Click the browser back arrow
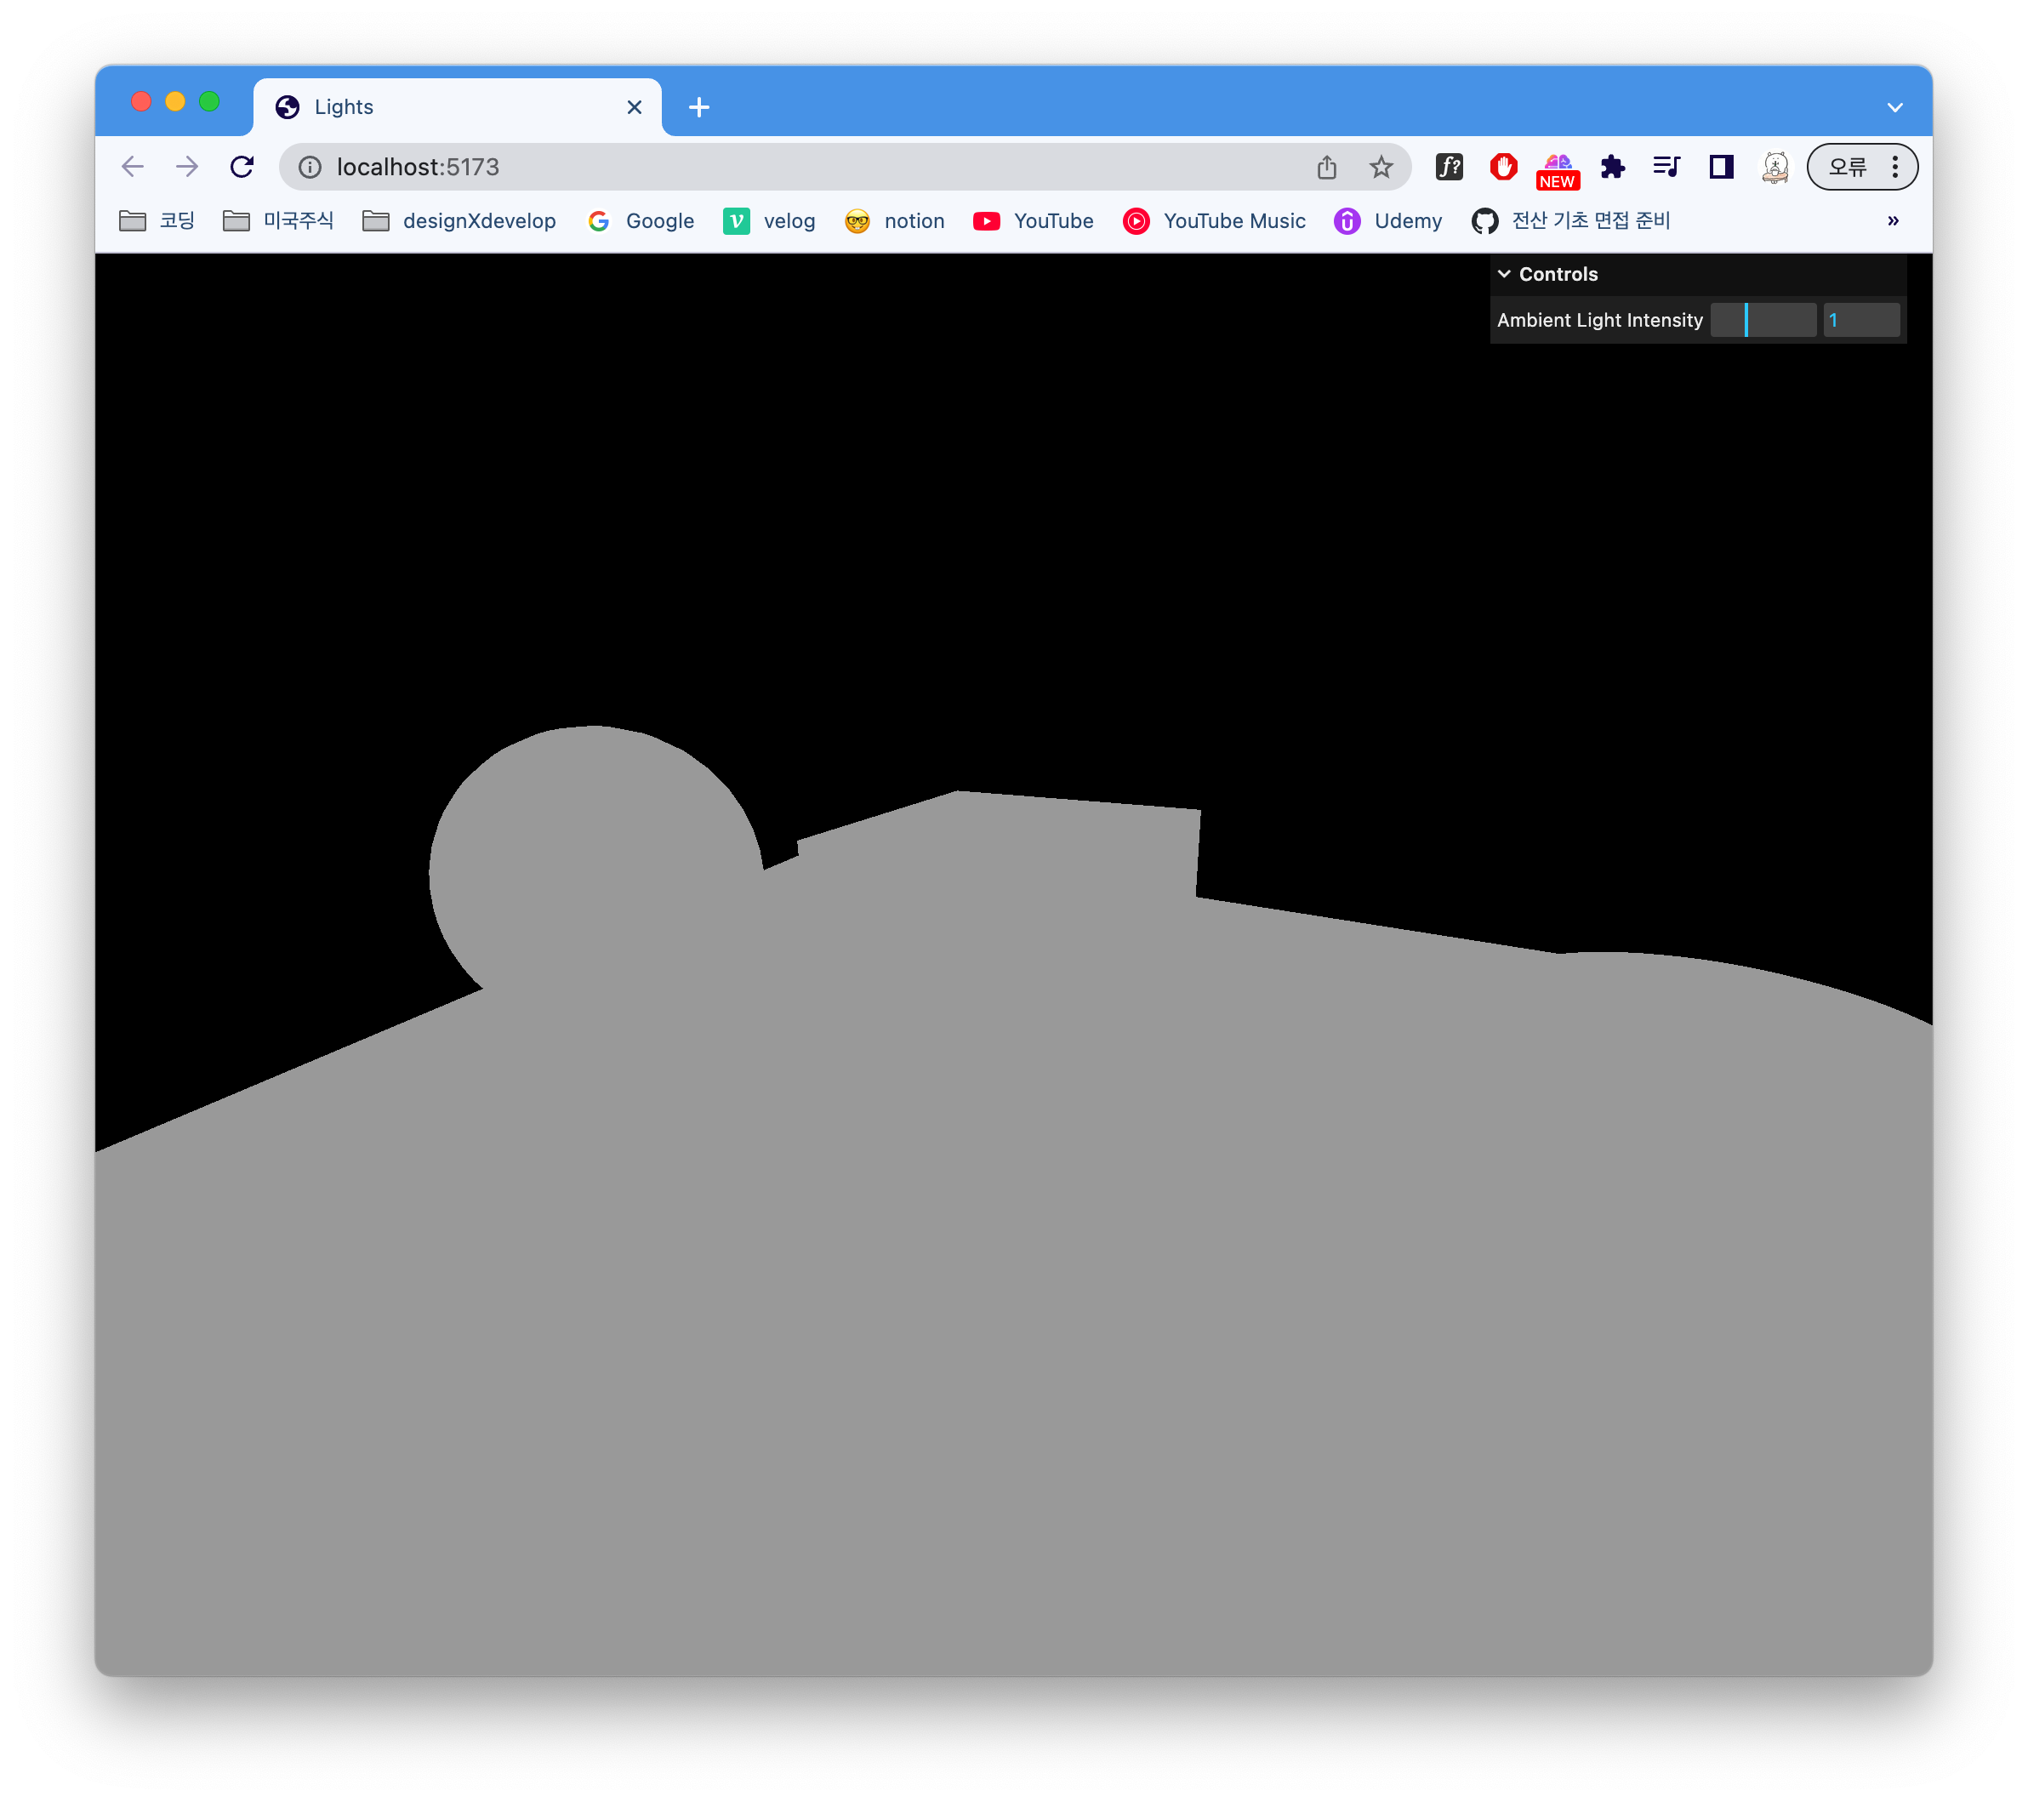Viewport: 2028px width, 1802px height. 133,167
